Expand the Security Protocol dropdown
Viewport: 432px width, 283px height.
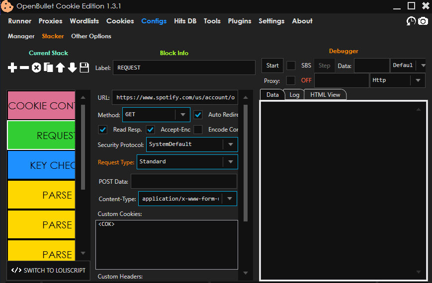192,144
